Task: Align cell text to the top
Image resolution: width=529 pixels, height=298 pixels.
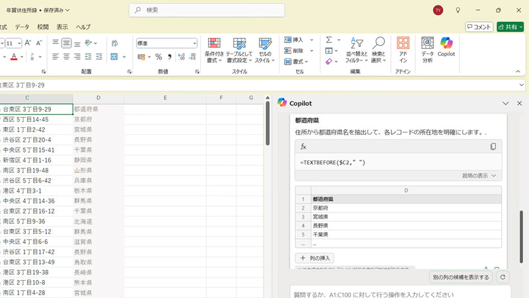Action: (56, 43)
